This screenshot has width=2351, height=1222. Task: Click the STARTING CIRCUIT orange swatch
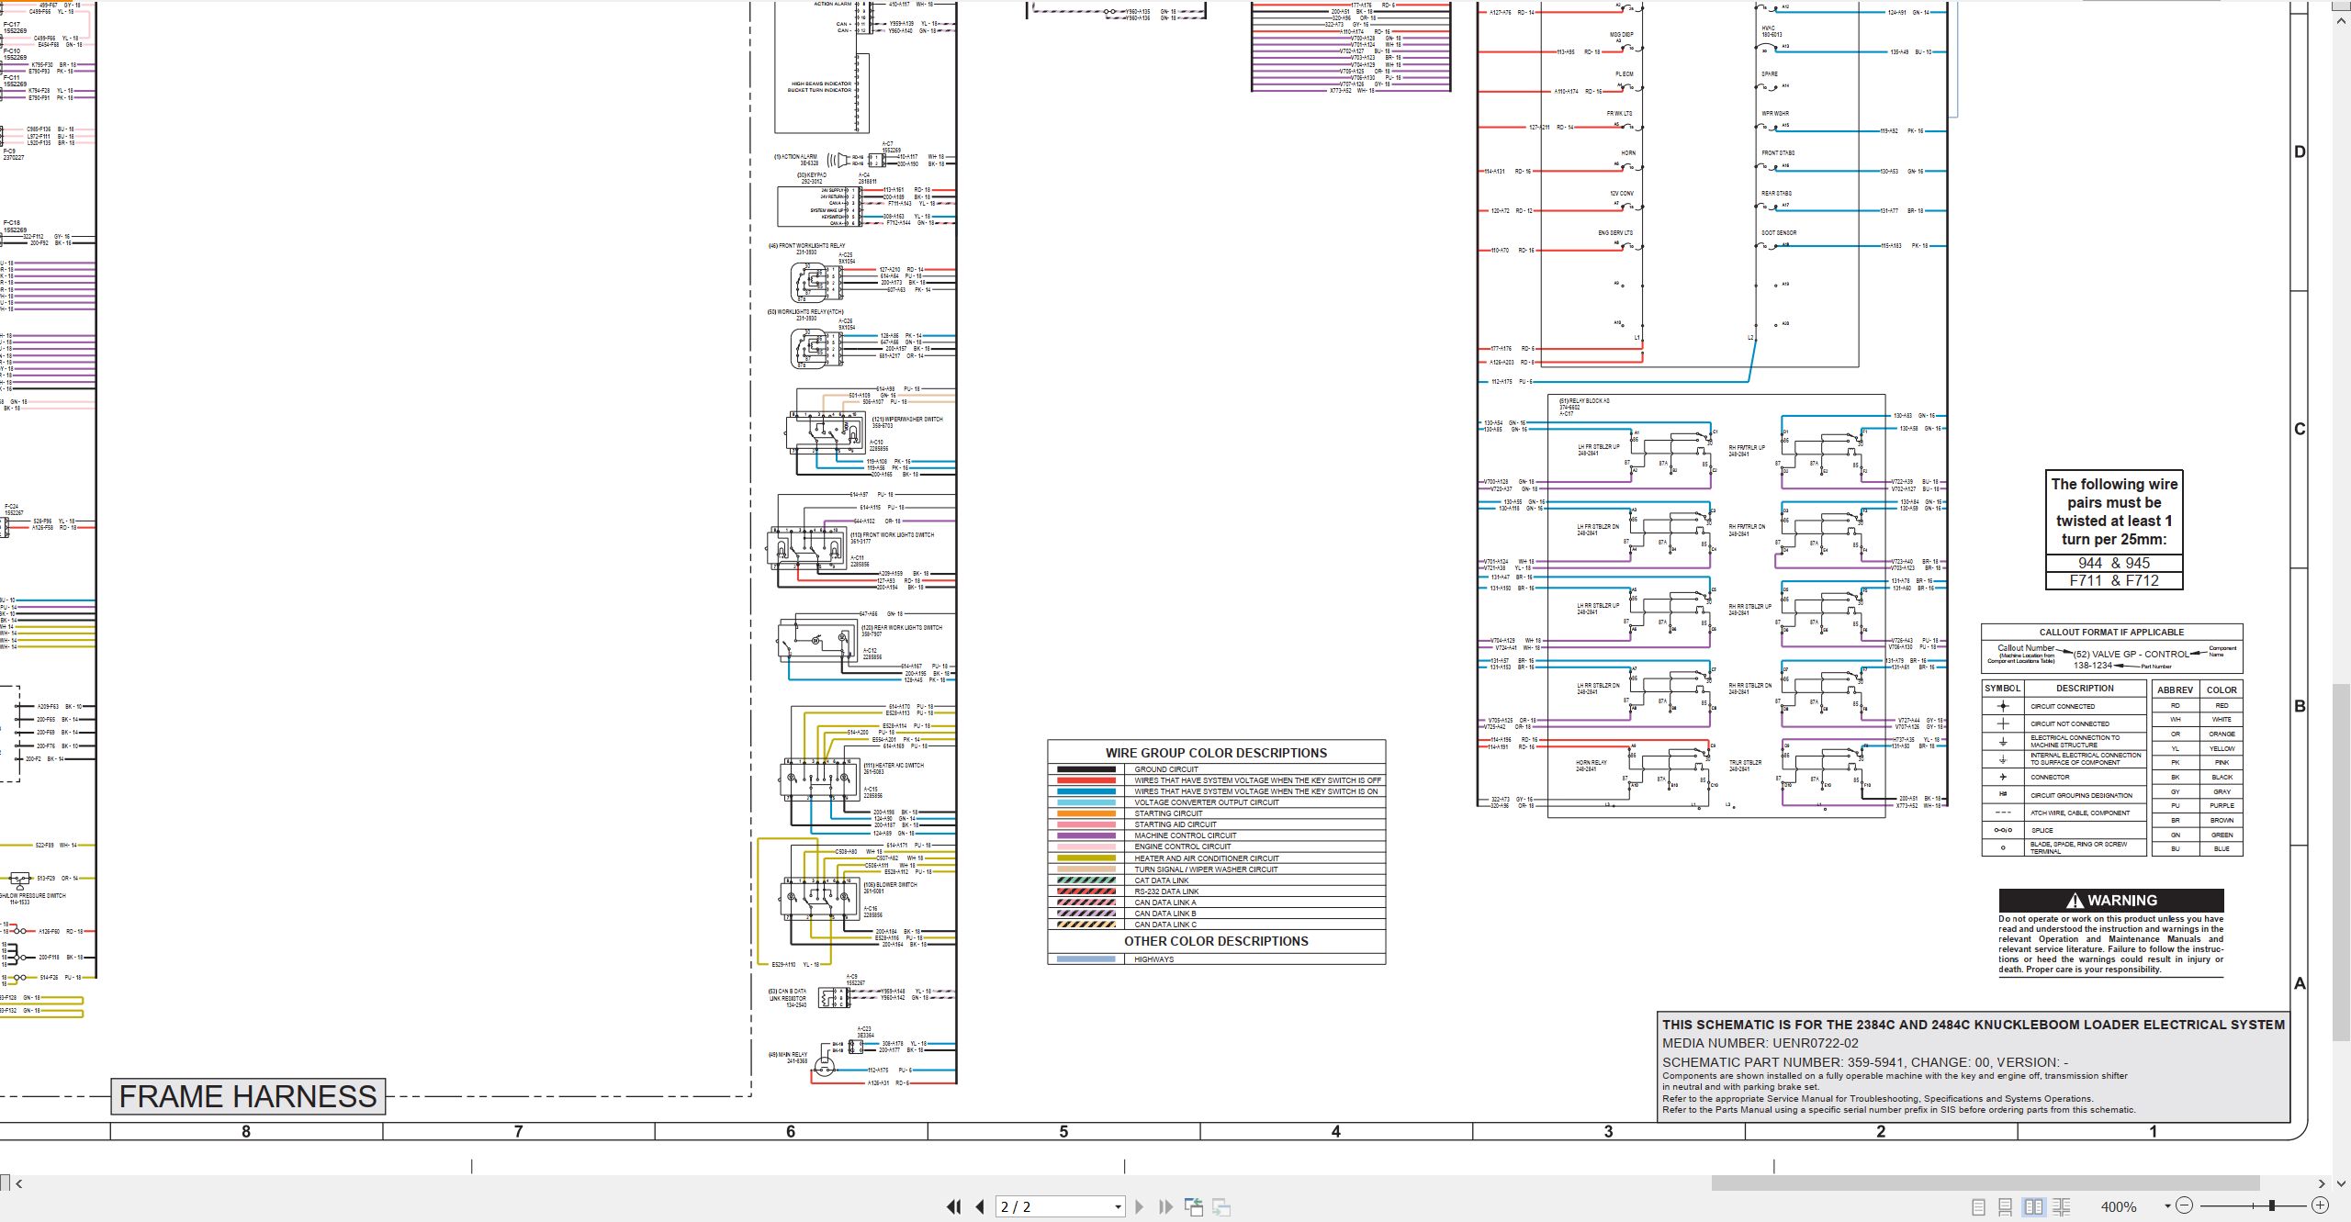1086,813
